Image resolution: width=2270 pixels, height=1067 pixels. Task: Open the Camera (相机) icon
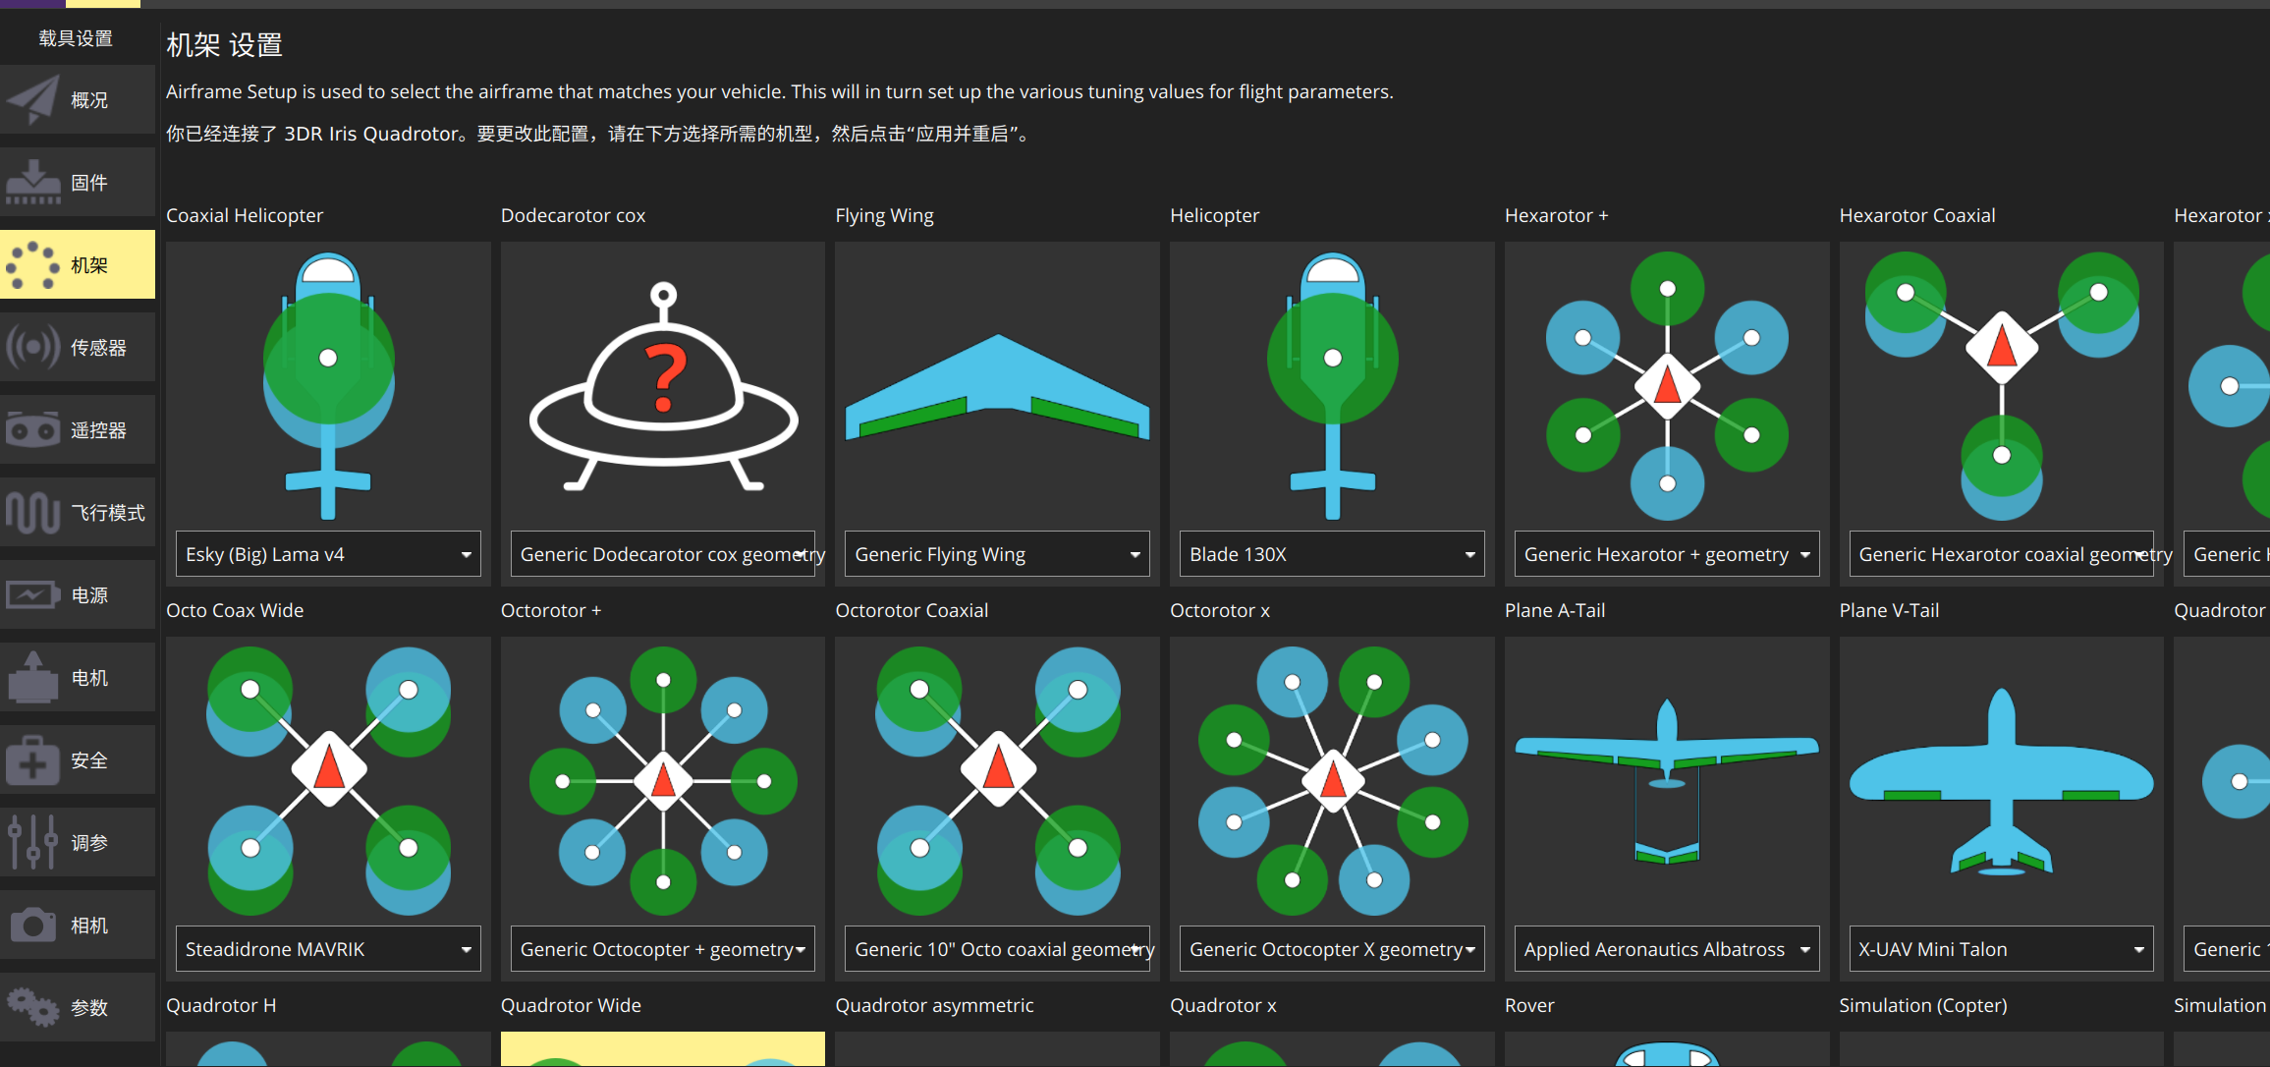33,926
